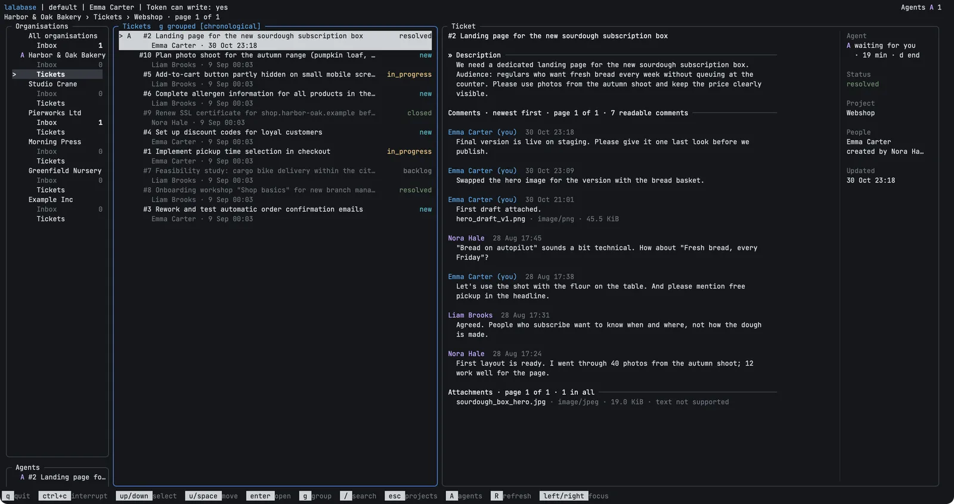Click the Webshop project value in sidebar
This screenshot has height=504, width=954.
click(860, 113)
